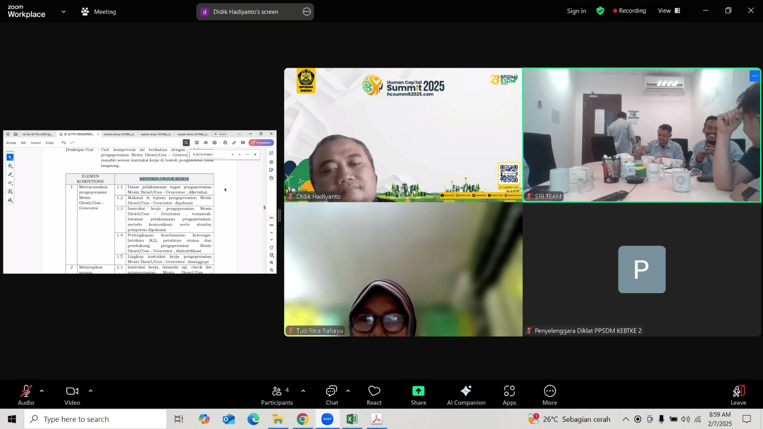Image resolution: width=763 pixels, height=429 pixels.
Task: Click the find bar search text field
Action: 210,154
